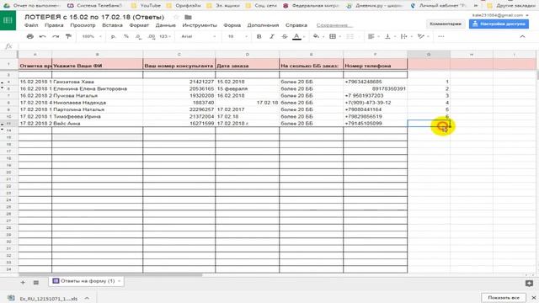Open the Arial font dropdown
This screenshot has height=303, width=539.
(x=199, y=36)
